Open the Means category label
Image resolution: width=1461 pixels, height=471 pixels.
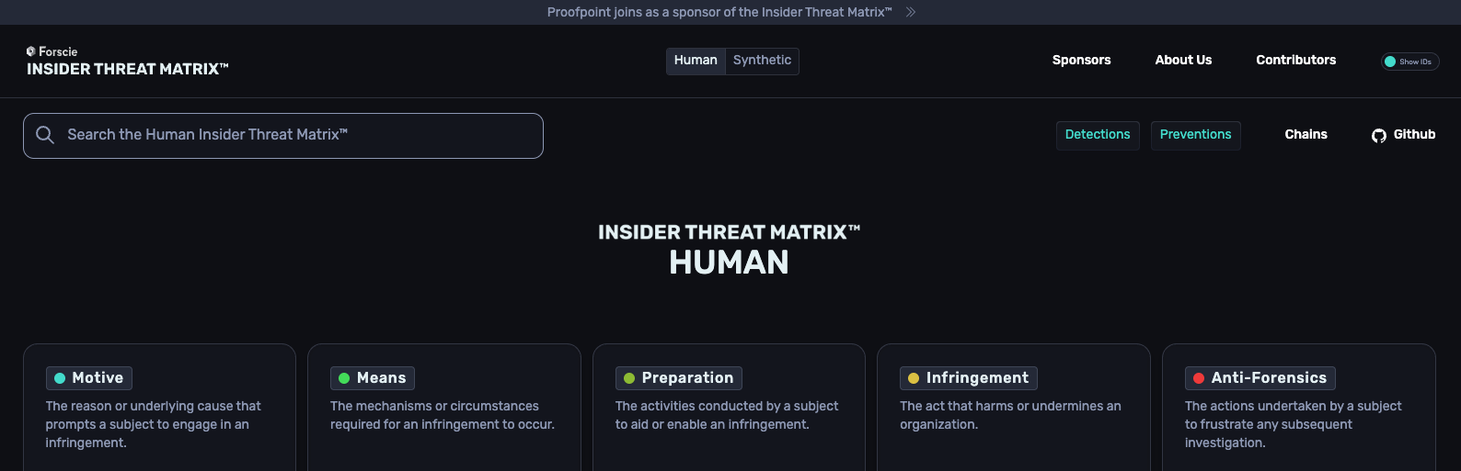tap(373, 378)
